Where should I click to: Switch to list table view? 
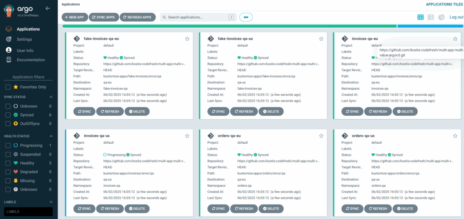pyautogui.click(x=431, y=17)
